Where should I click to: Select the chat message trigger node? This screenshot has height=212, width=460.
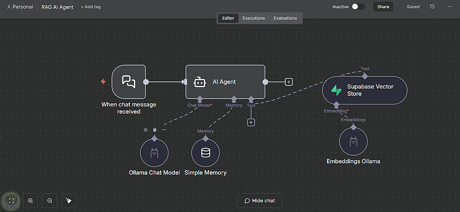(x=129, y=82)
